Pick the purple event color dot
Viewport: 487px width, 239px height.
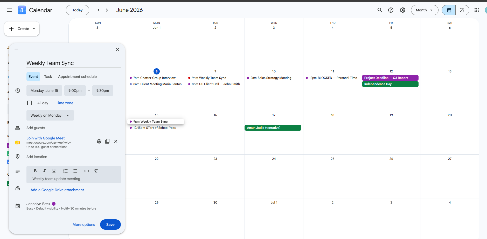(54, 204)
